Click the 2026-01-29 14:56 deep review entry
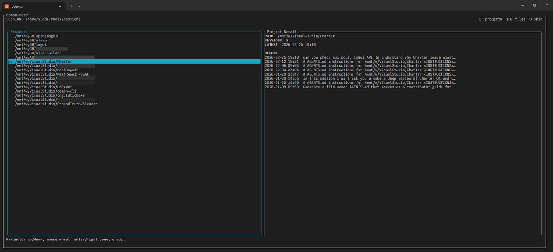The width and height of the screenshot is (553, 252). coord(360,78)
